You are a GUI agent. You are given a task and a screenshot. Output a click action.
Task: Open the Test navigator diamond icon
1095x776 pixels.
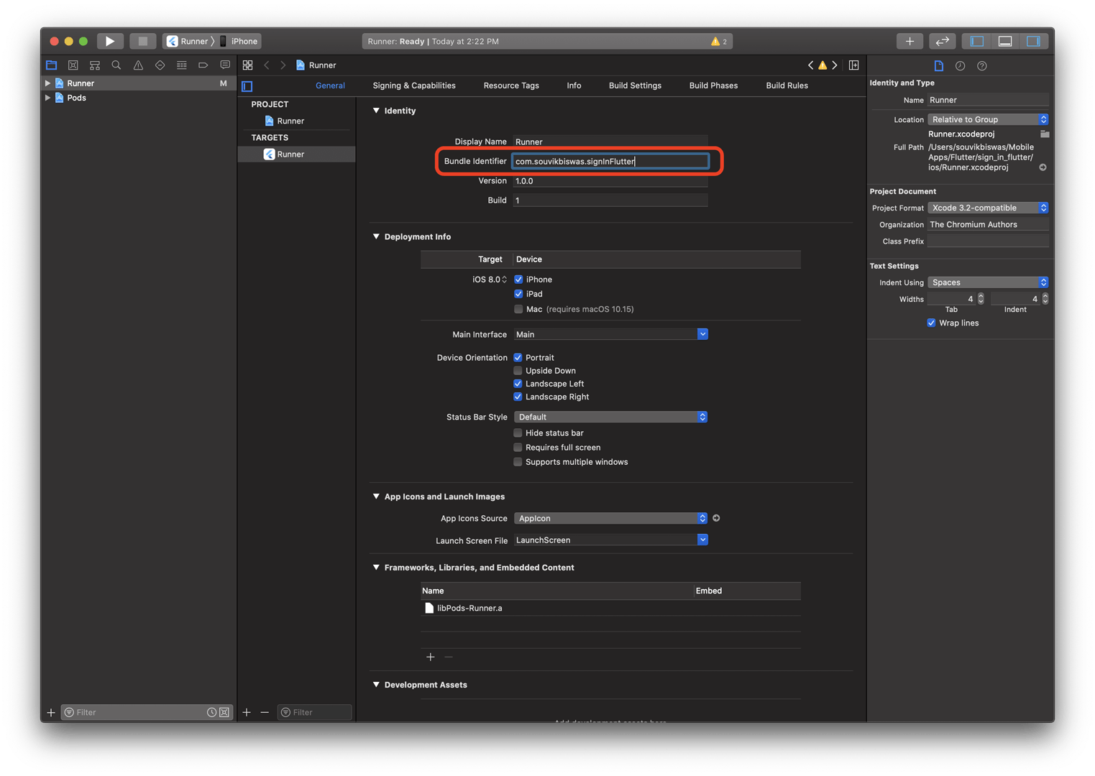tap(160, 65)
